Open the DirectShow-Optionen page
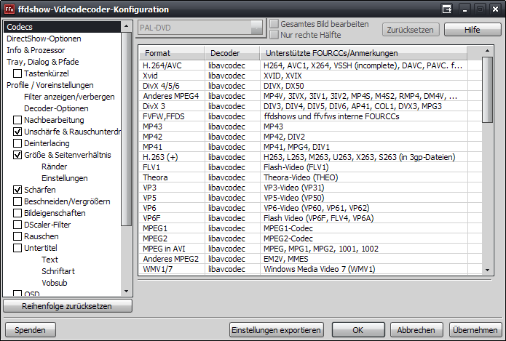506x341 pixels. (44, 39)
